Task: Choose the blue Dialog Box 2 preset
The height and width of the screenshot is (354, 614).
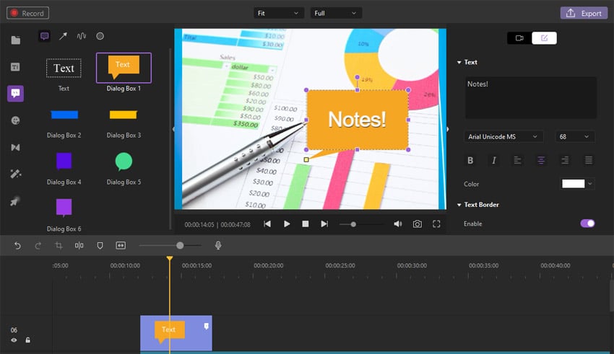Action: pyautogui.click(x=64, y=115)
